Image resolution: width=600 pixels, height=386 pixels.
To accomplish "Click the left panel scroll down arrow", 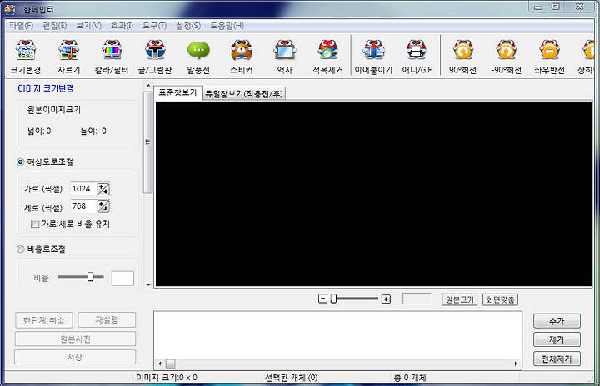I will click(148, 285).
